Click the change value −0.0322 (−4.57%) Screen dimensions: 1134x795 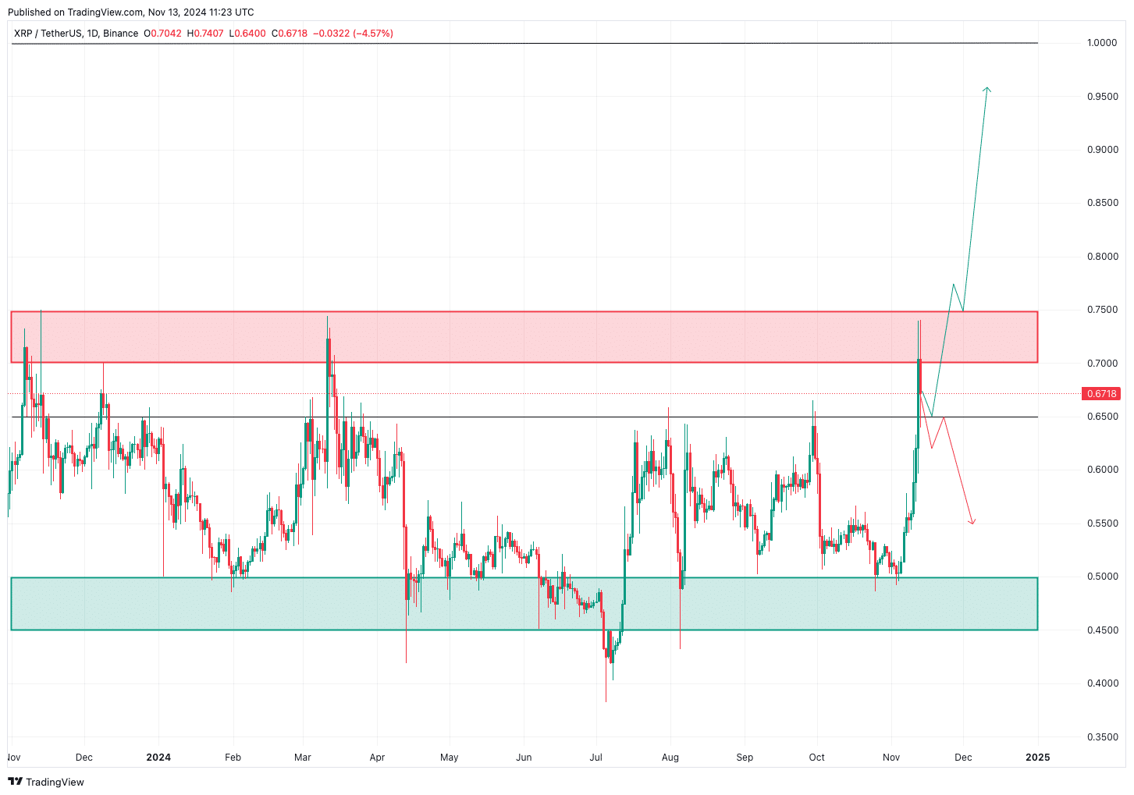[353, 34]
